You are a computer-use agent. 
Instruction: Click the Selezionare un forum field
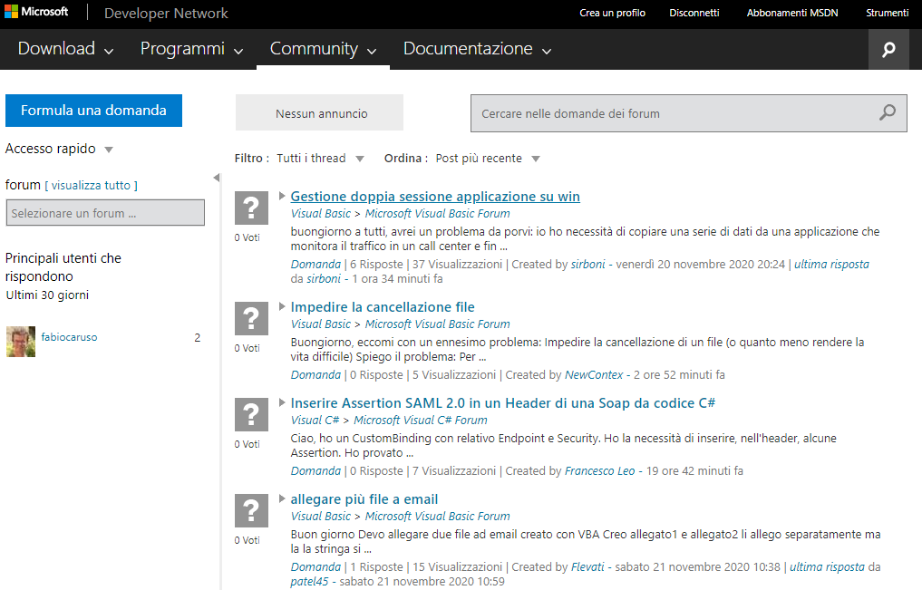[105, 213]
